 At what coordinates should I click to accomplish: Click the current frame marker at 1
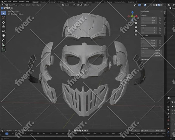(x=7, y=134)
